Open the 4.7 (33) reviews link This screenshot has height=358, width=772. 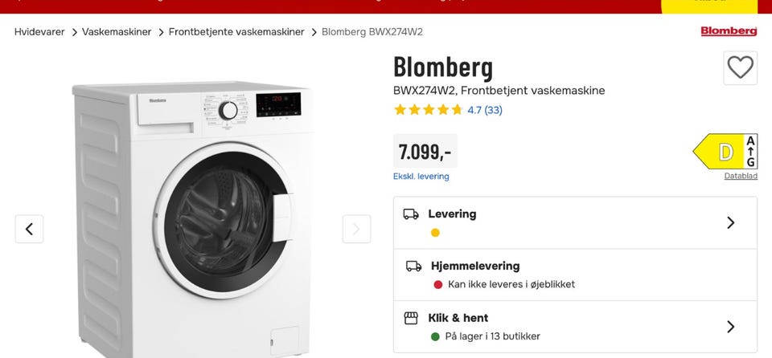click(485, 110)
